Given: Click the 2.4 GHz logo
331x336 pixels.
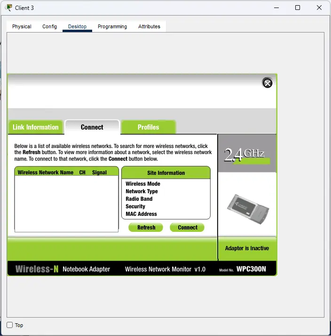Looking at the screenshot, I should click(x=246, y=155).
